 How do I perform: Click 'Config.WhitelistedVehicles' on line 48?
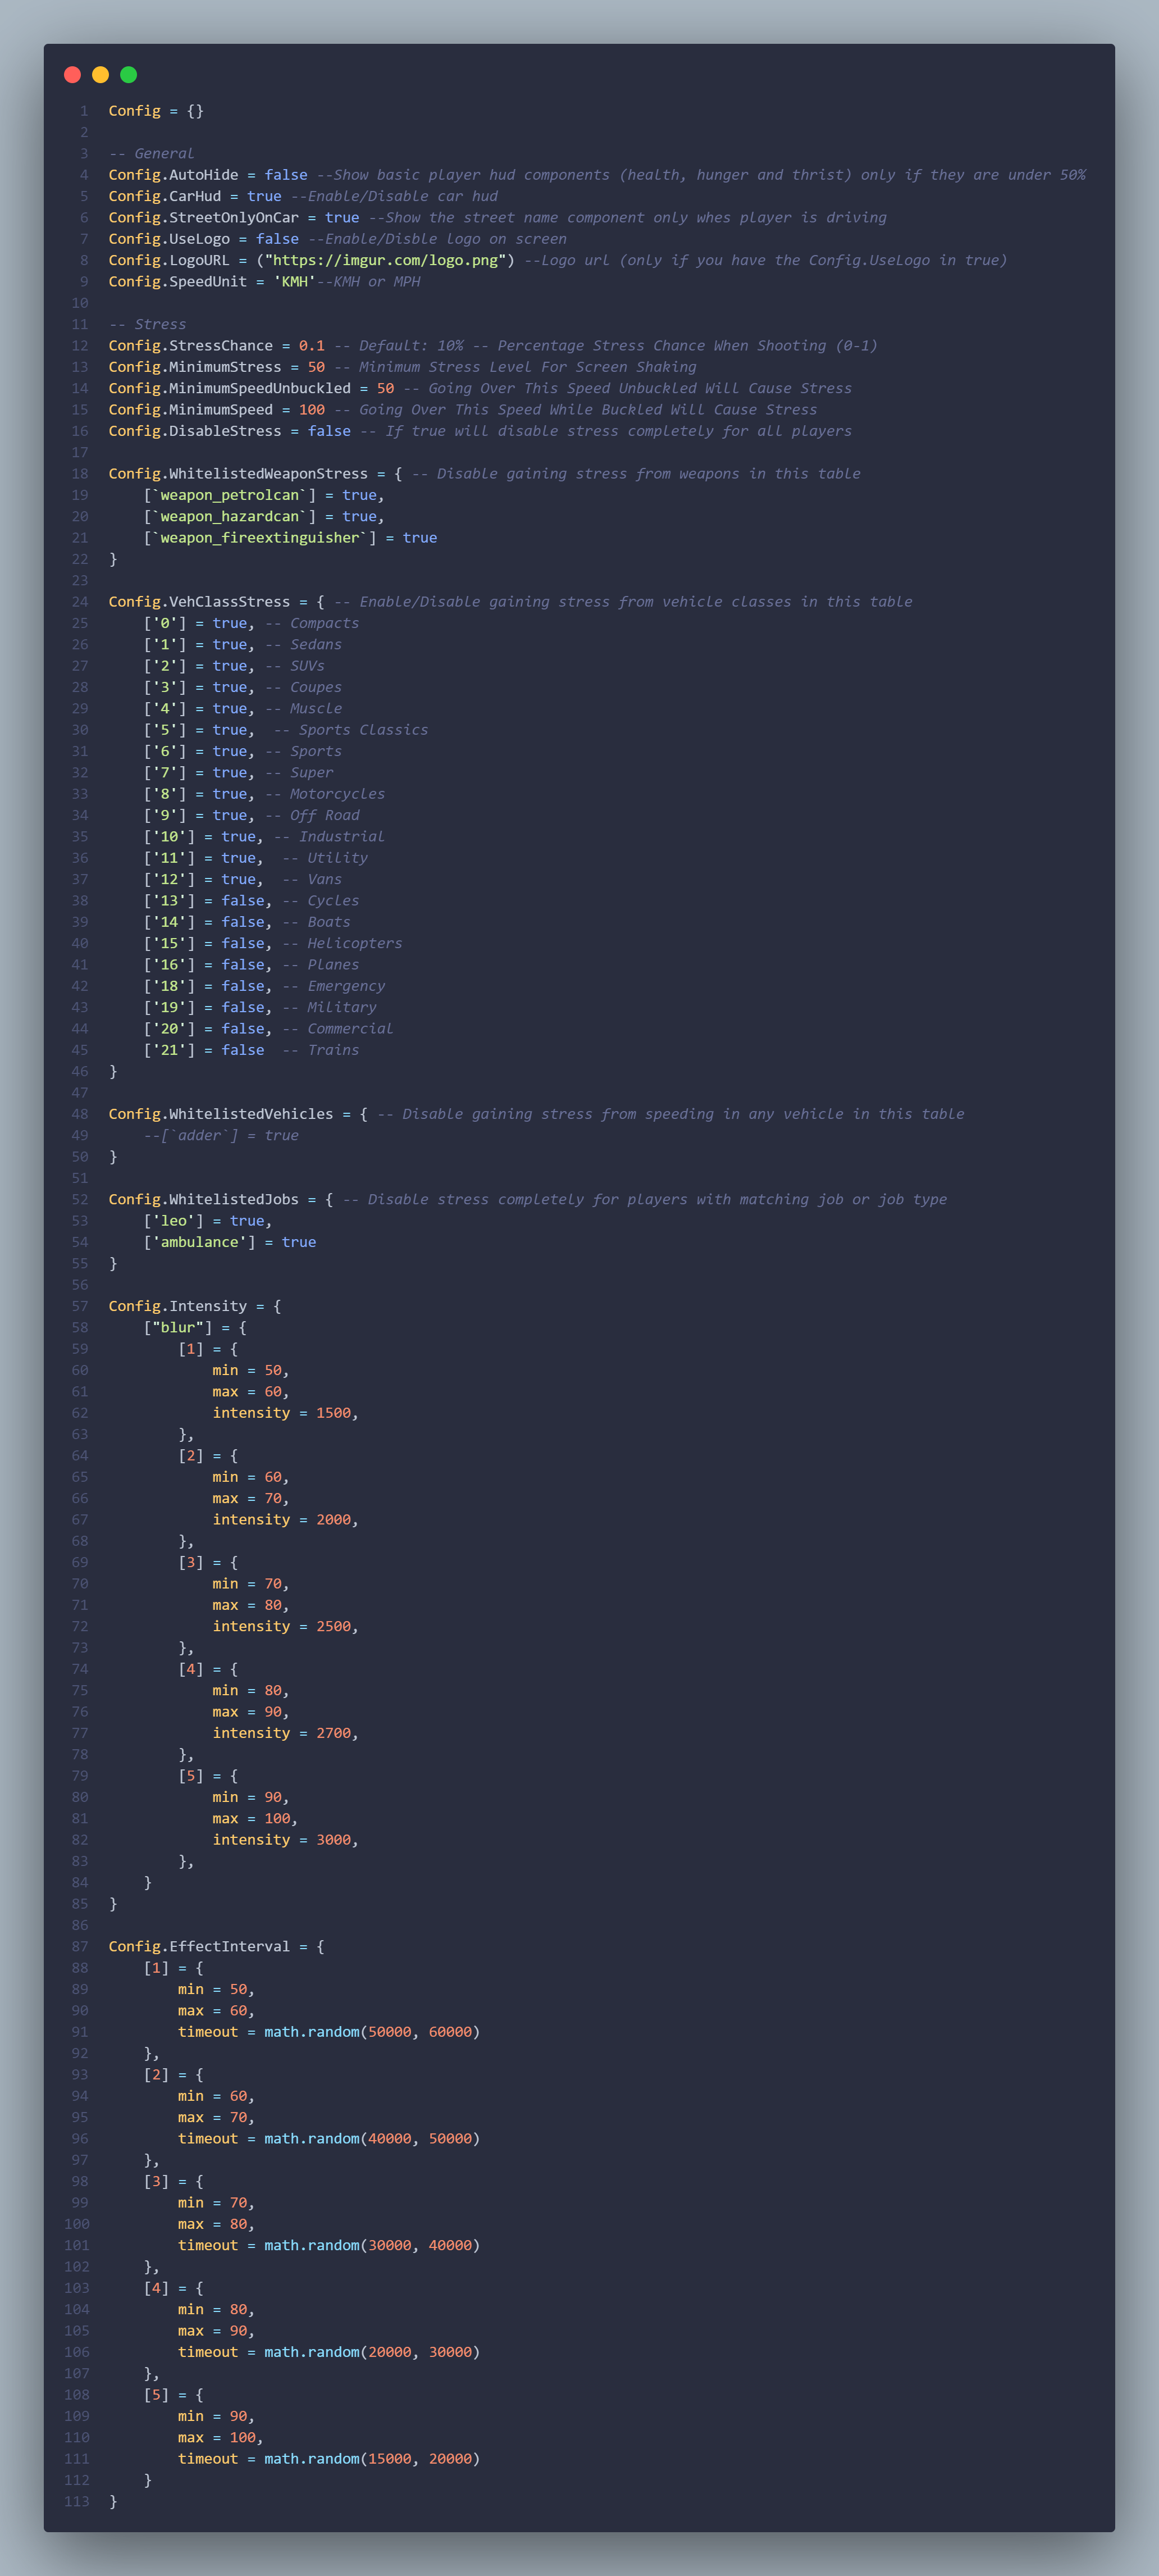(221, 1114)
